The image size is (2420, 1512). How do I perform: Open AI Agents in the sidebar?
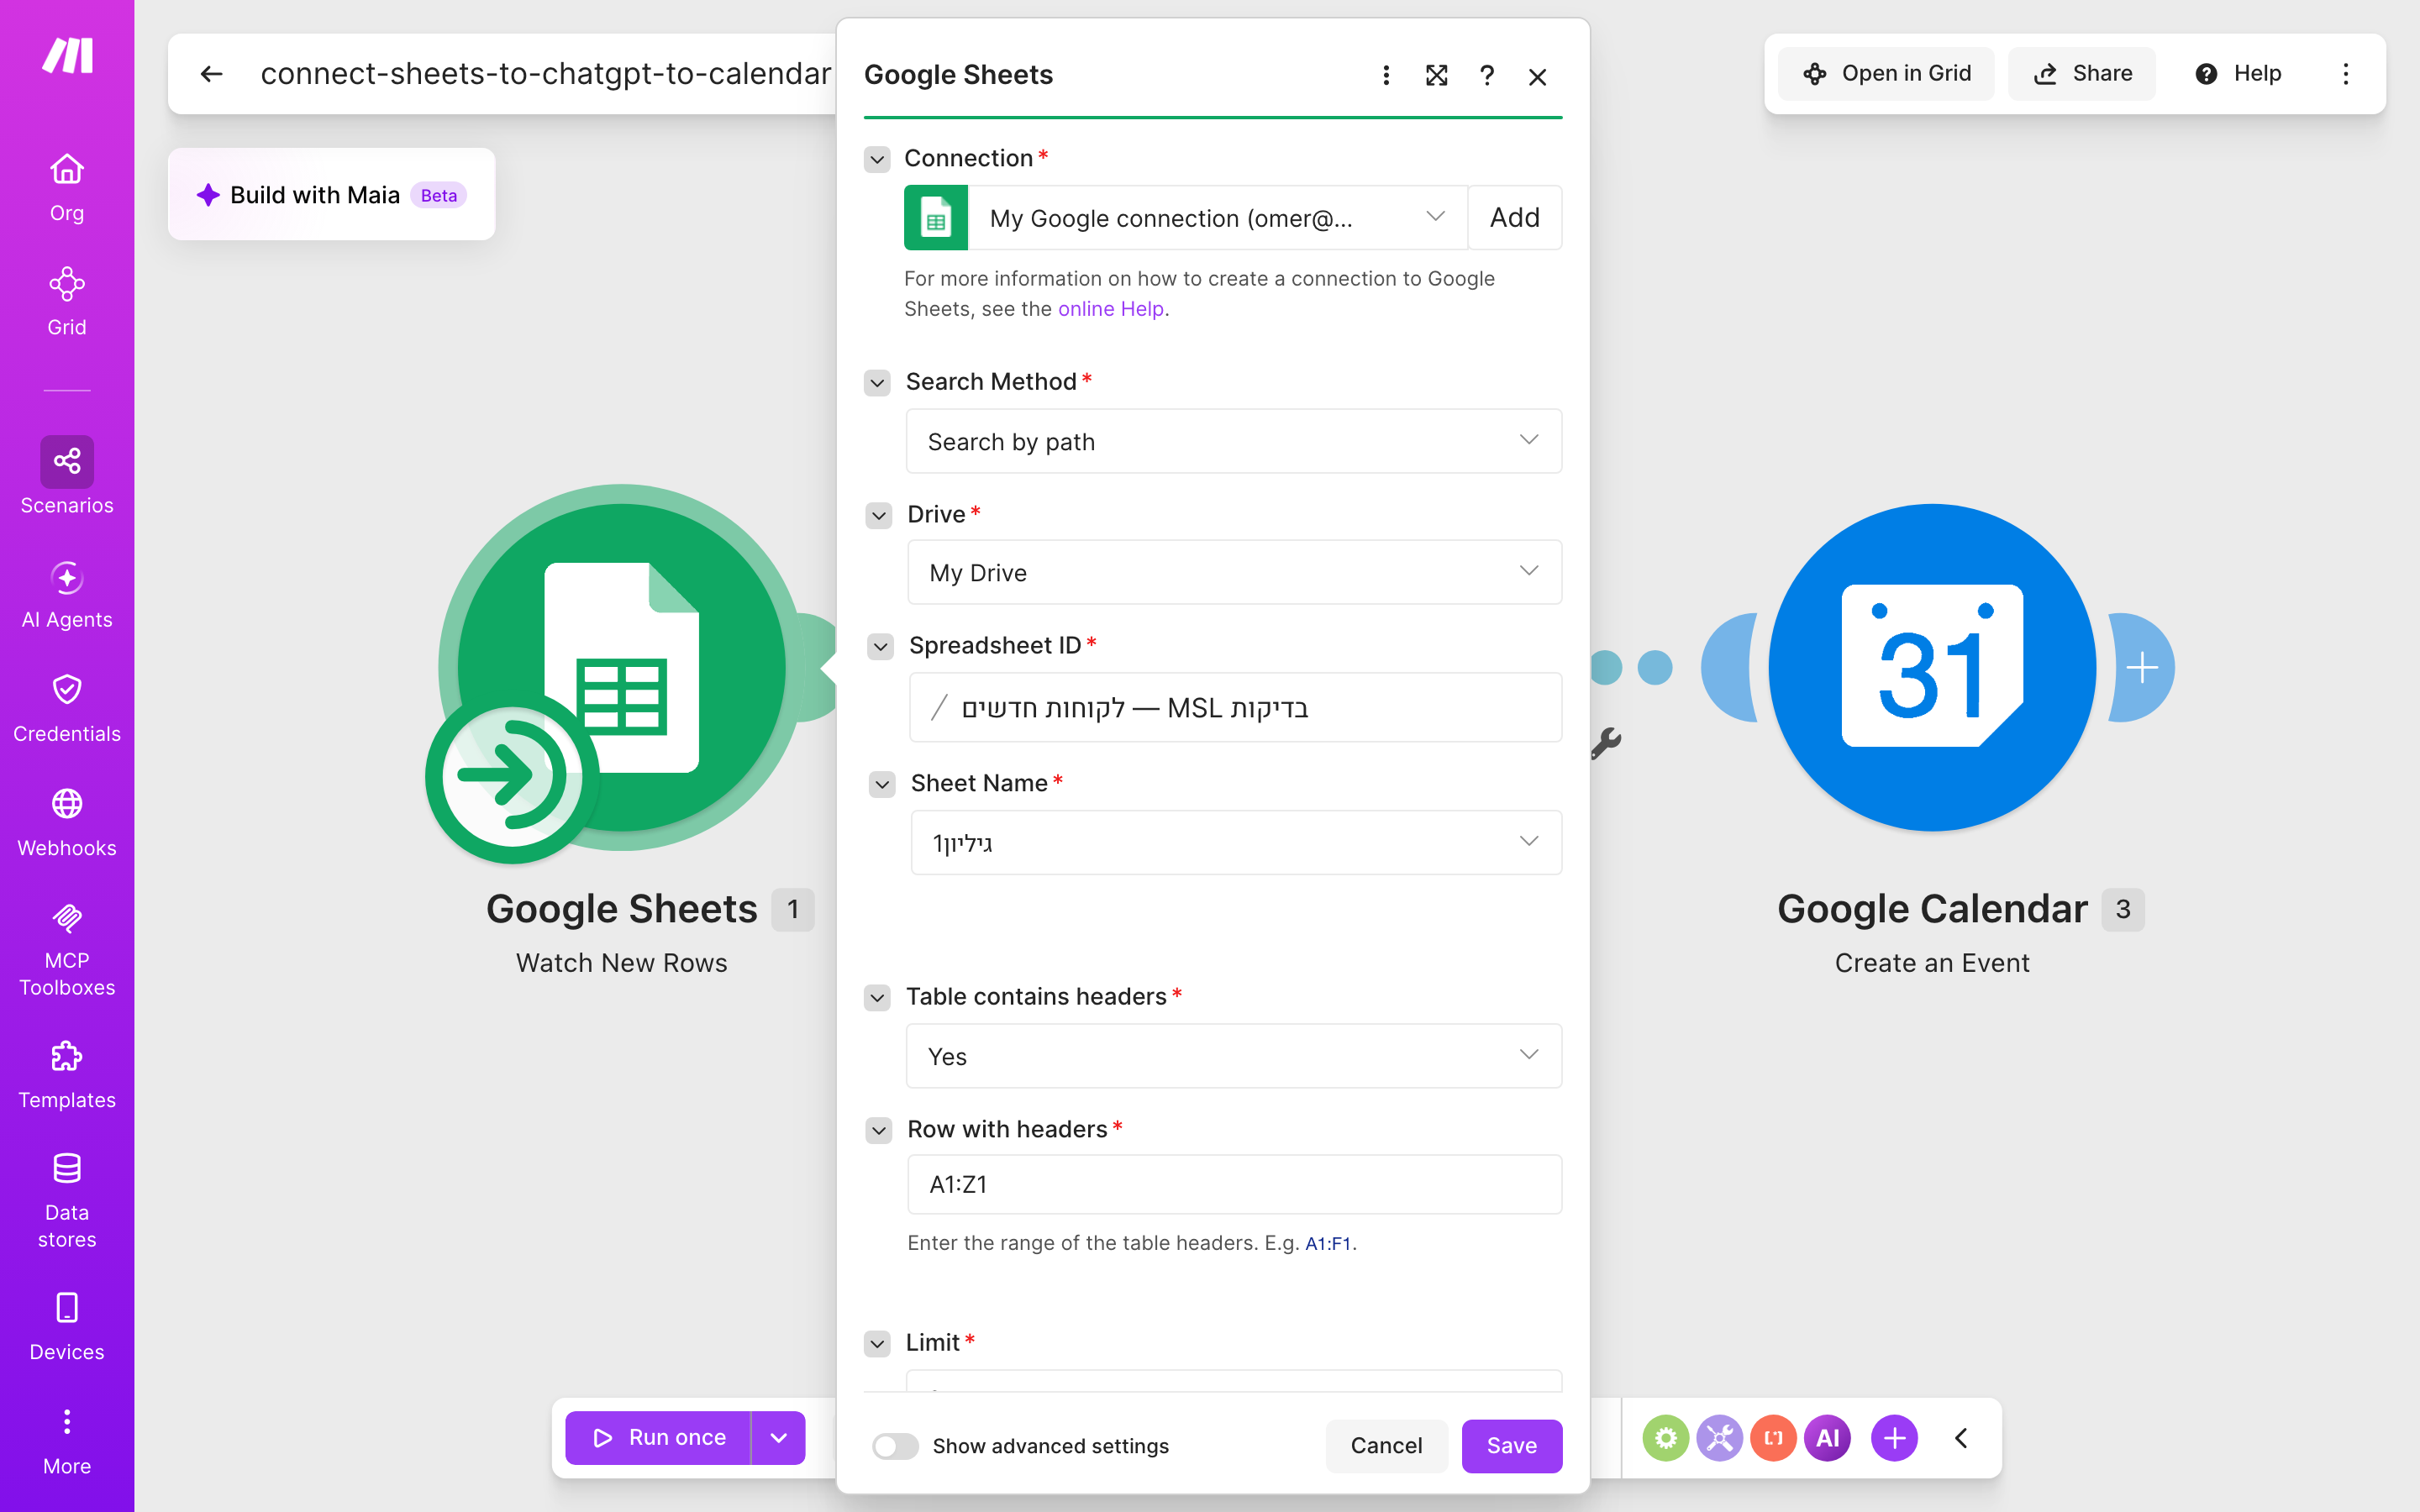pos(67,595)
